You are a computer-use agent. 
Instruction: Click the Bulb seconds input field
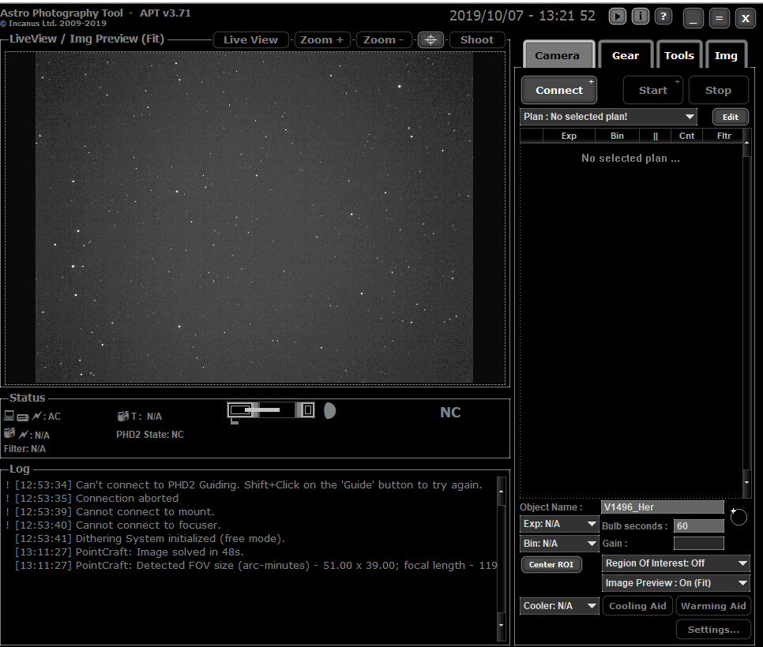pos(698,526)
